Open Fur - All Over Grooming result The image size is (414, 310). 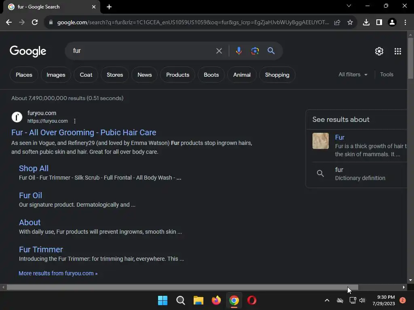click(84, 132)
